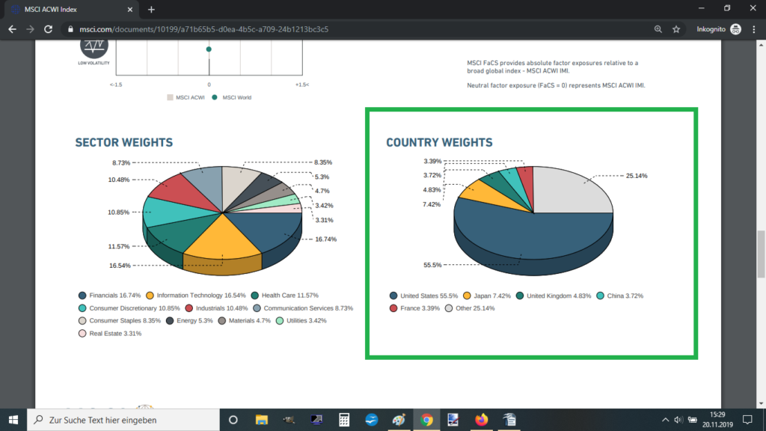Viewport: 766px width, 431px height.
Task: Open the OpenOffice seagull app on the taskbar
Action: (x=371, y=420)
